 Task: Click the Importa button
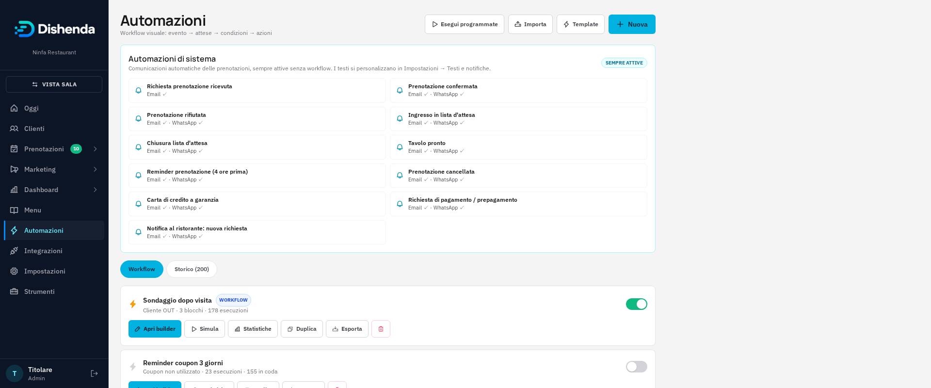(x=530, y=24)
